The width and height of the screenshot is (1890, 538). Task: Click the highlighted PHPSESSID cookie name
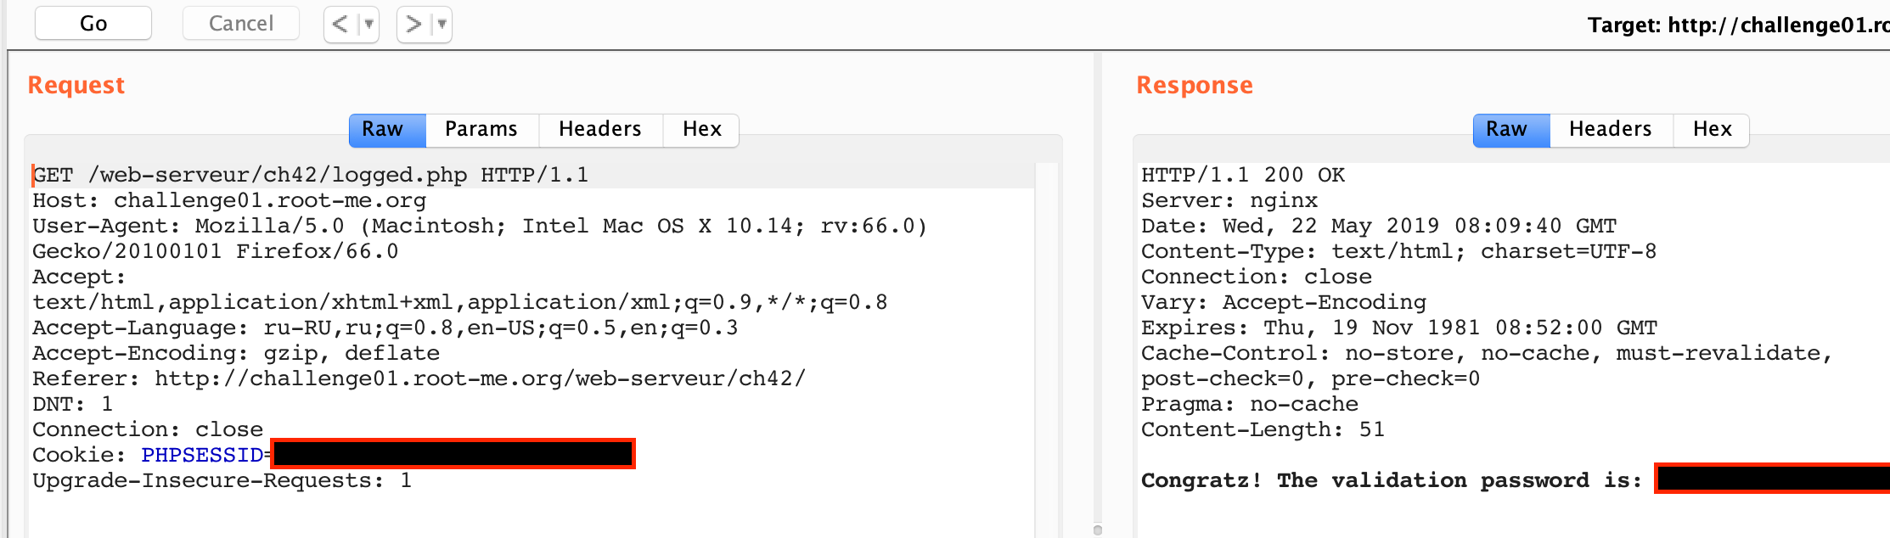tap(203, 454)
